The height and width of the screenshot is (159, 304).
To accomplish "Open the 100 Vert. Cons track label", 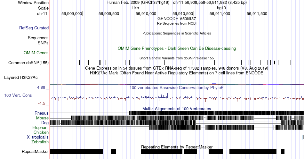I will pyautogui.click(x=18, y=95).
